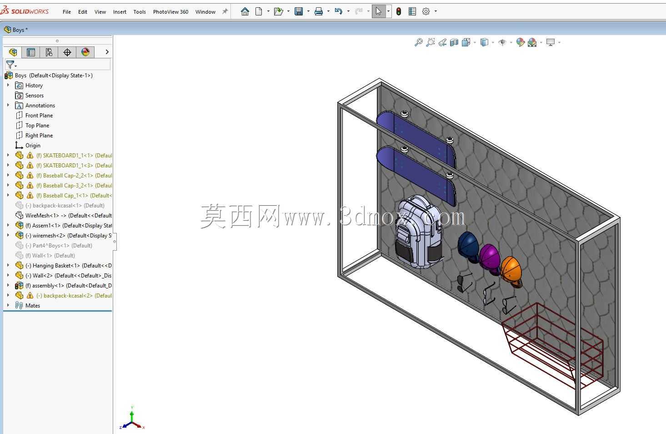Open the PhotoView 360 menu
666x434 pixels.
pyautogui.click(x=170, y=12)
